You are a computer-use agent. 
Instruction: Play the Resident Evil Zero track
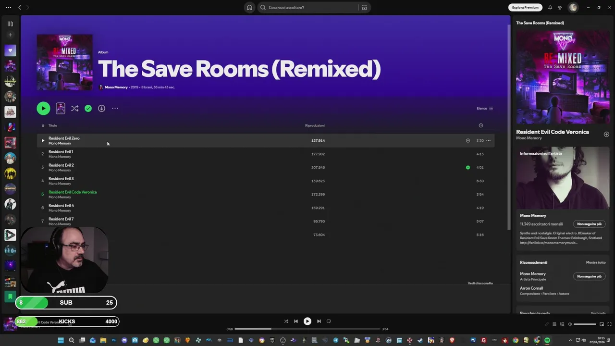coord(43,140)
